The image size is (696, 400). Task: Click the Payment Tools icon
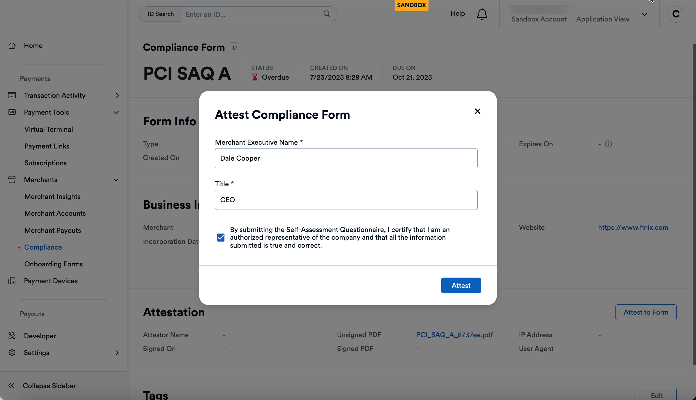click(x=12, y=112)
